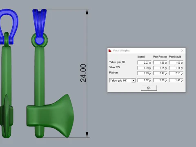
Task: Click Platinum Post-Mould weight field
Action: tap(176, 73)
